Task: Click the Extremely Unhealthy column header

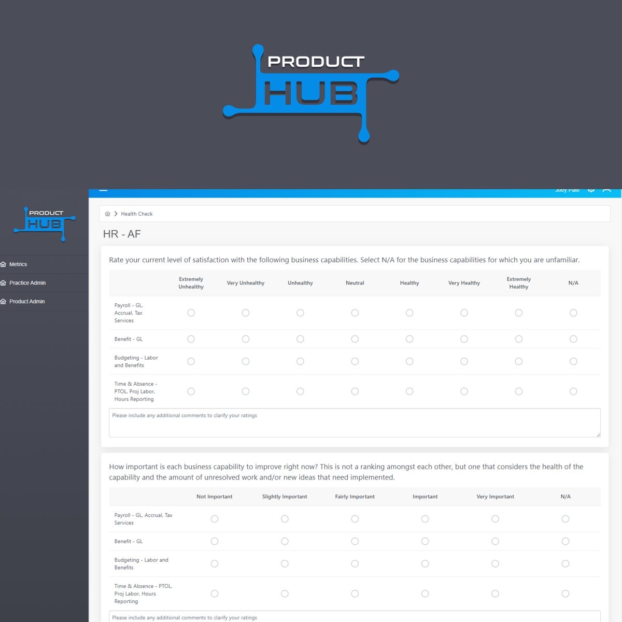Action: click(191, 283)
